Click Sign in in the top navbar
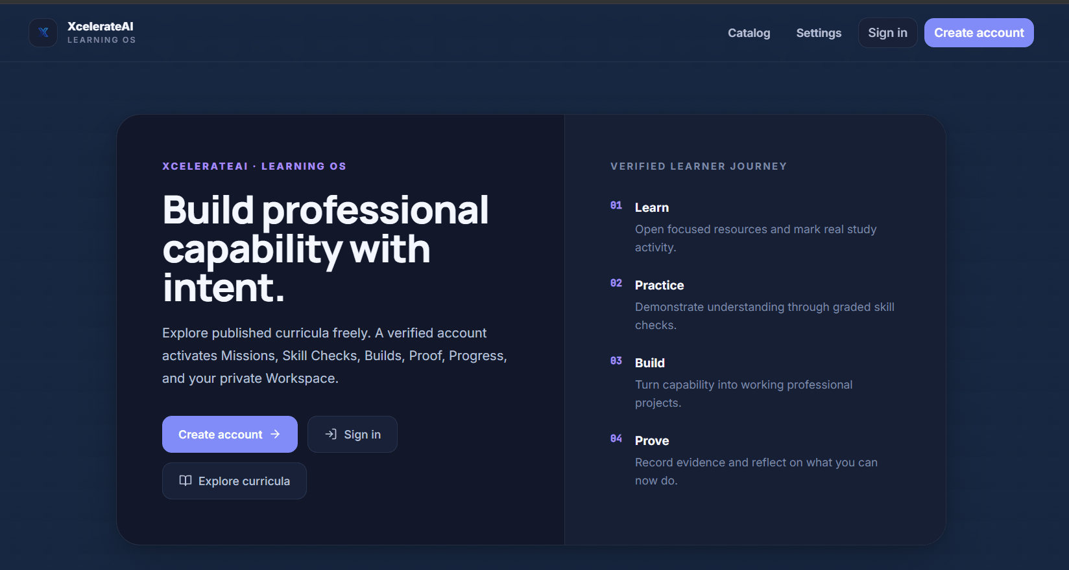Image resolution: width=1069 pixels, height=570 pixels. pos(887,32)
